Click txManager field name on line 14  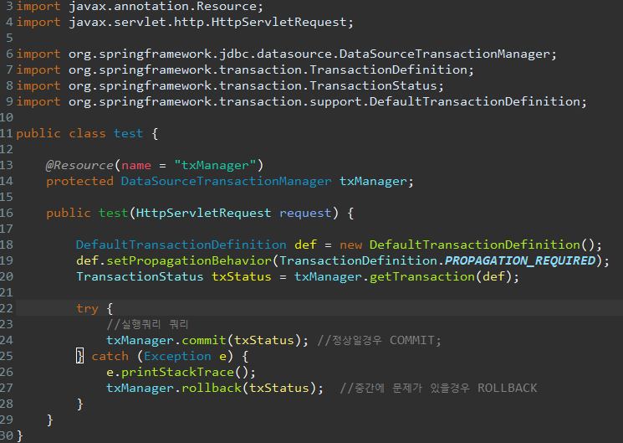click(x=373, y=181)
